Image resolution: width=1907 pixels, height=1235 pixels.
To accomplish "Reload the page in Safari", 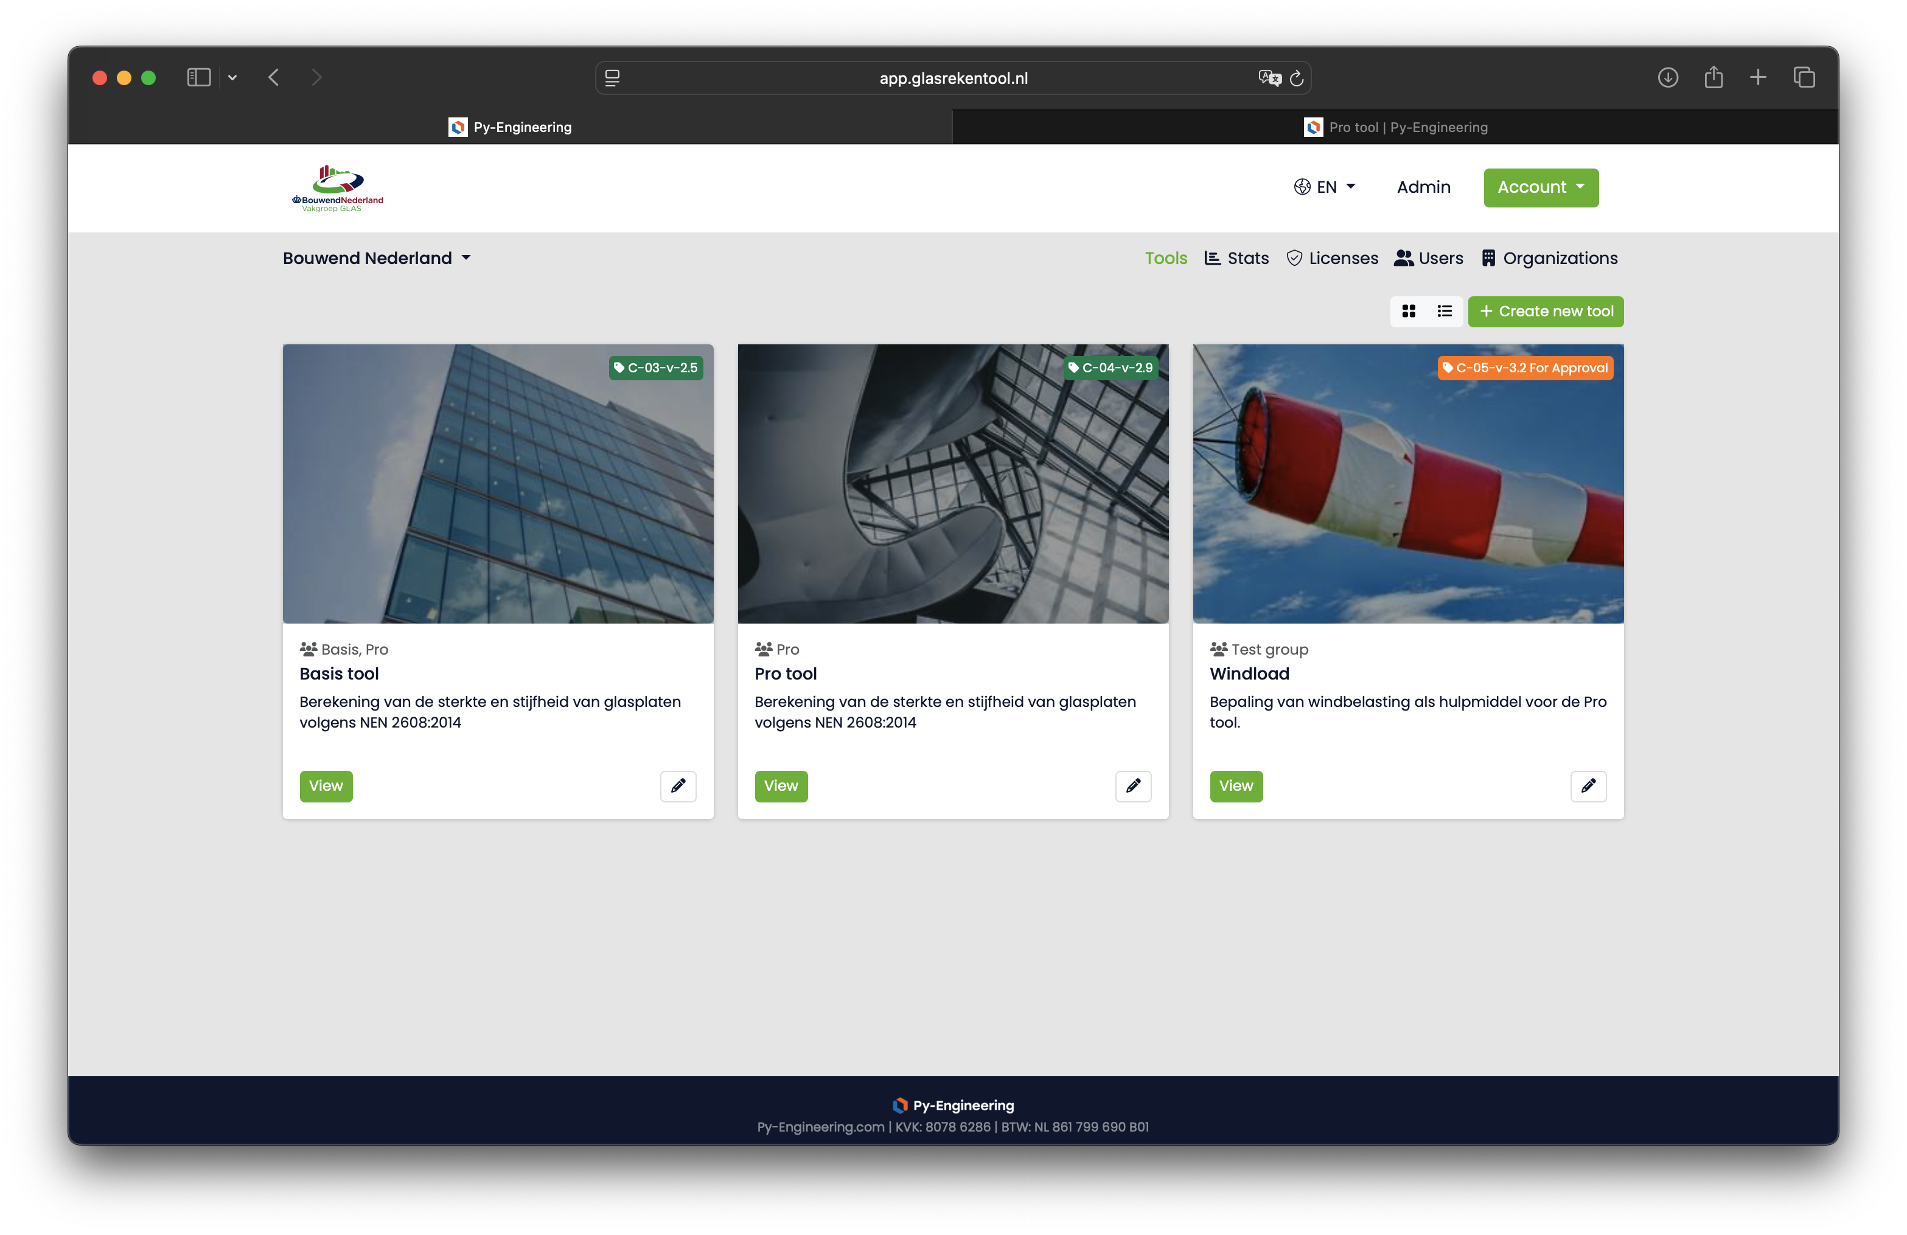I will coord(1297,78).
